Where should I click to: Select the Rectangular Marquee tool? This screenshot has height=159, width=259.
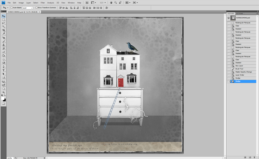[x=4, y=19]
